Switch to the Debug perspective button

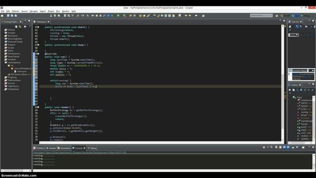tap(306, 15)
